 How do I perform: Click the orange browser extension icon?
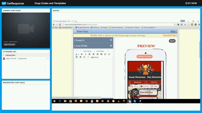click(x=192, y=24)
